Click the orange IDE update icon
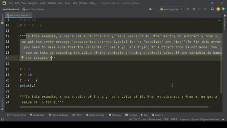 (x=218, y=9)
